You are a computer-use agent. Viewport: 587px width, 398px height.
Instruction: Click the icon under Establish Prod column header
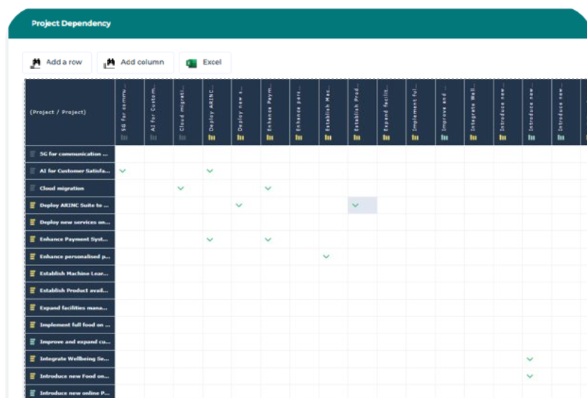tap(356, 137)
